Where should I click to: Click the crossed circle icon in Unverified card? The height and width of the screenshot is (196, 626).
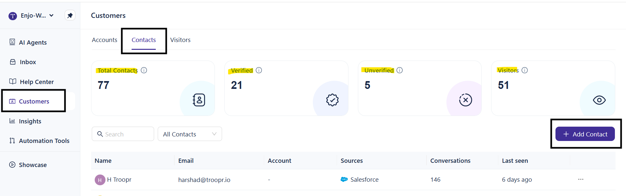pos(466,100)
